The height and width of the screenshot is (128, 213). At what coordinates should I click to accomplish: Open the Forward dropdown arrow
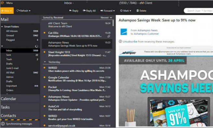[x=114, y=11]
